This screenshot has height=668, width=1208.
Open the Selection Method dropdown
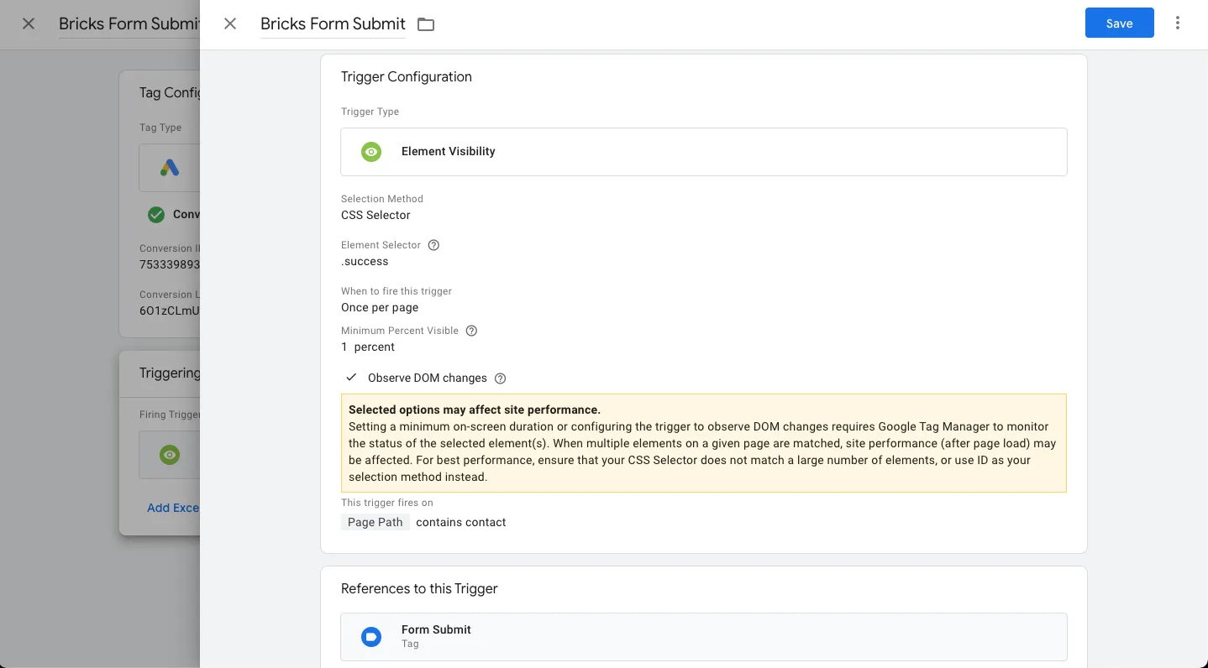pos(376,215)
